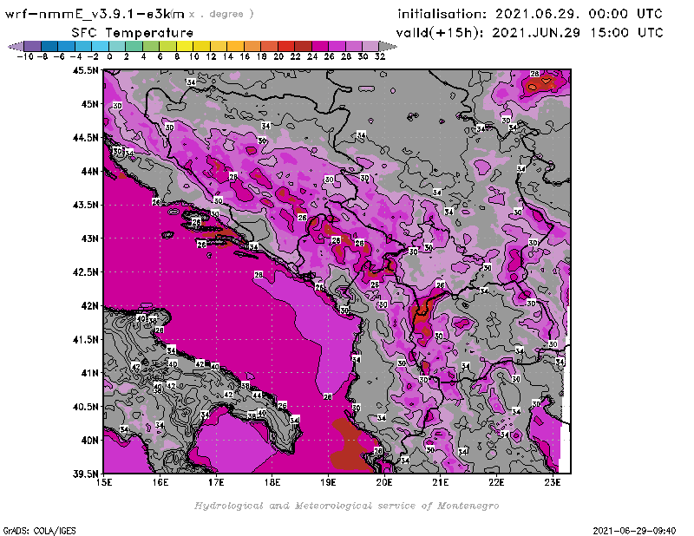The width and height of the screenshot is (694, 536).
Task: Click the purple -10 to -8 legend swatch
Action: pos(33,47)
